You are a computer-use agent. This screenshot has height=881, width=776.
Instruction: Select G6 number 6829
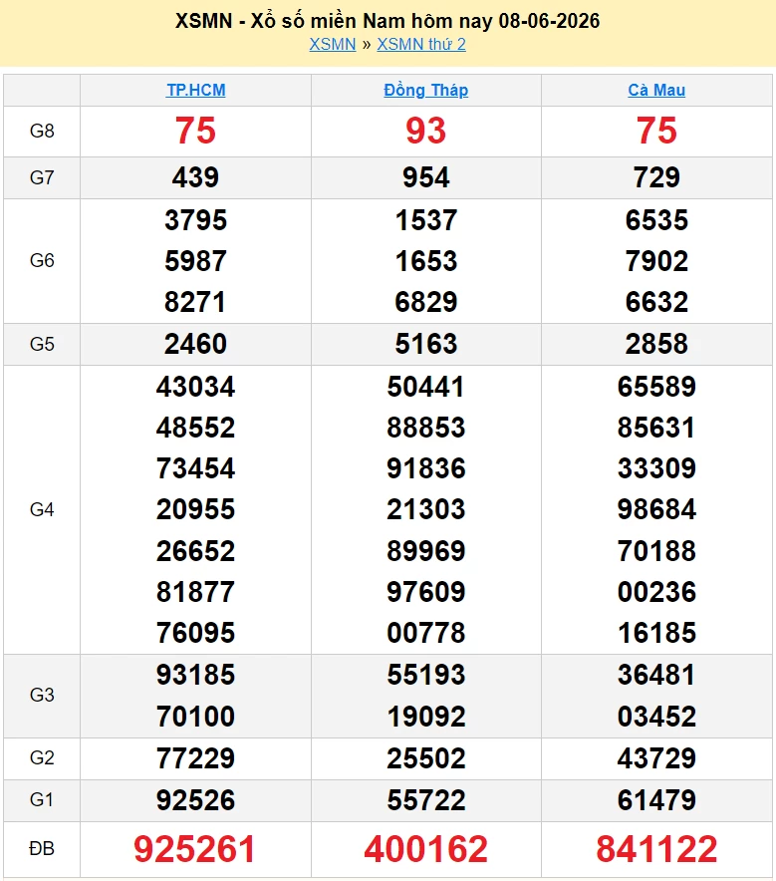(x=425, y=302)
